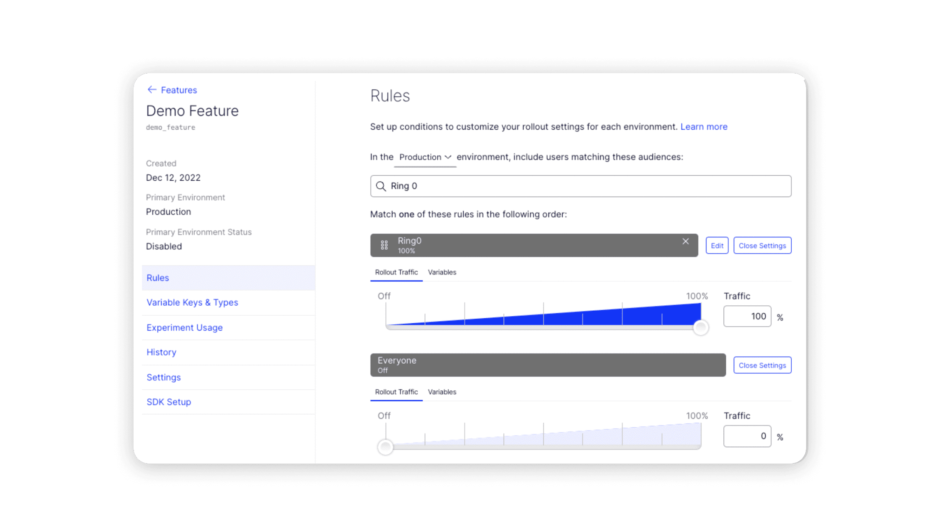Select Rollout Traffic tab under Everyone

click(396, 392)
